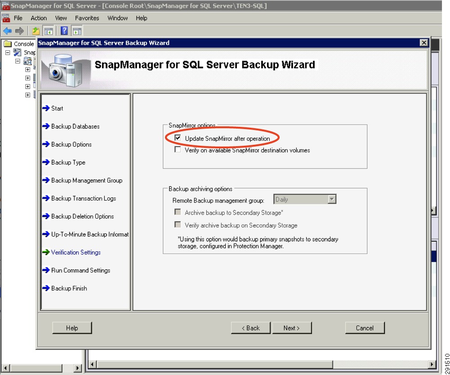
Task: Expand the first child node in tree
Action: pyautogui.click(x=27, y=70)
